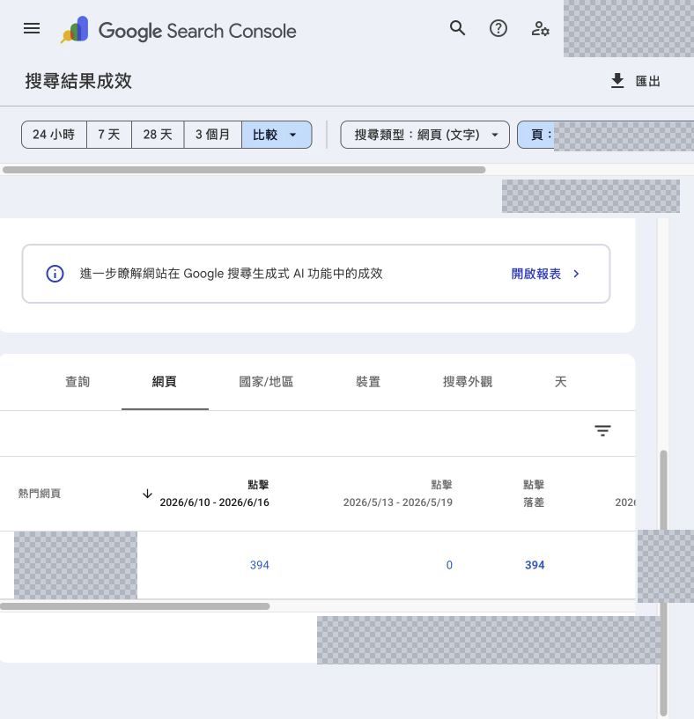Image resolution: width=694 pixels, height=719 pixels.
Task: Switch to the 網頁 tab
Action: click(x=165, y=382)
